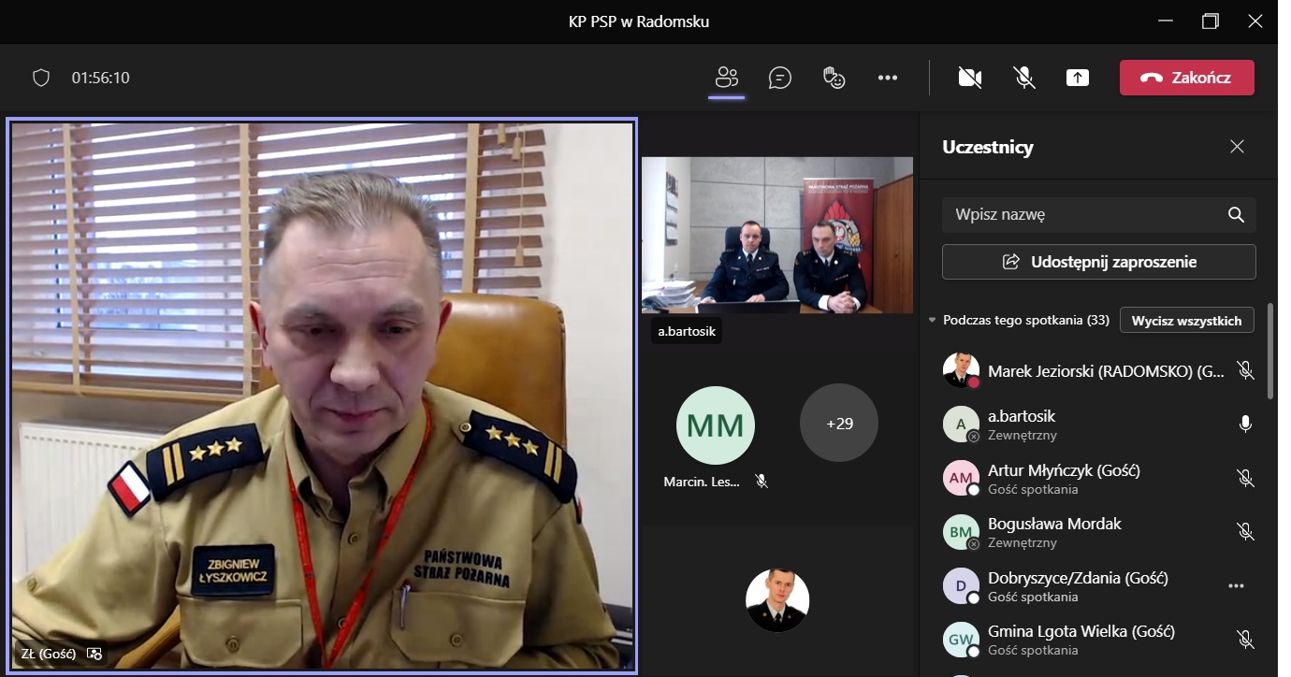
Task: Click the +29 more participants circle
Action: pyautogui.click(x=839, y=424)
